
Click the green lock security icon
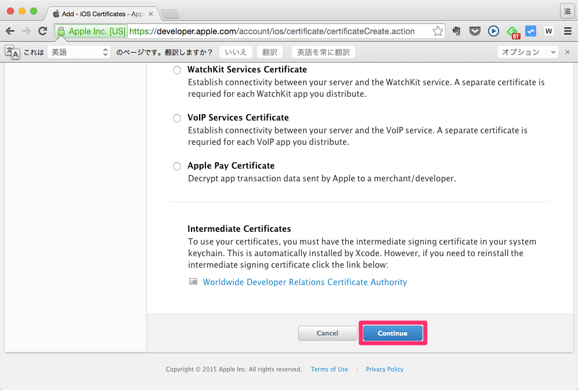[61, 31]
